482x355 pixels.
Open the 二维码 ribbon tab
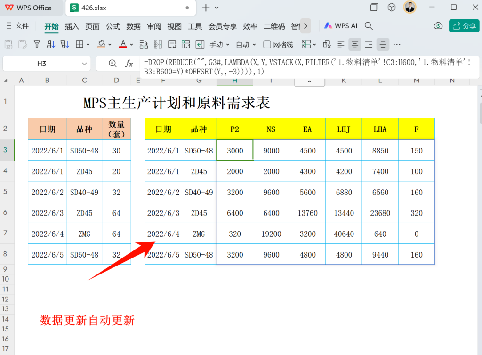coord(274,26)
